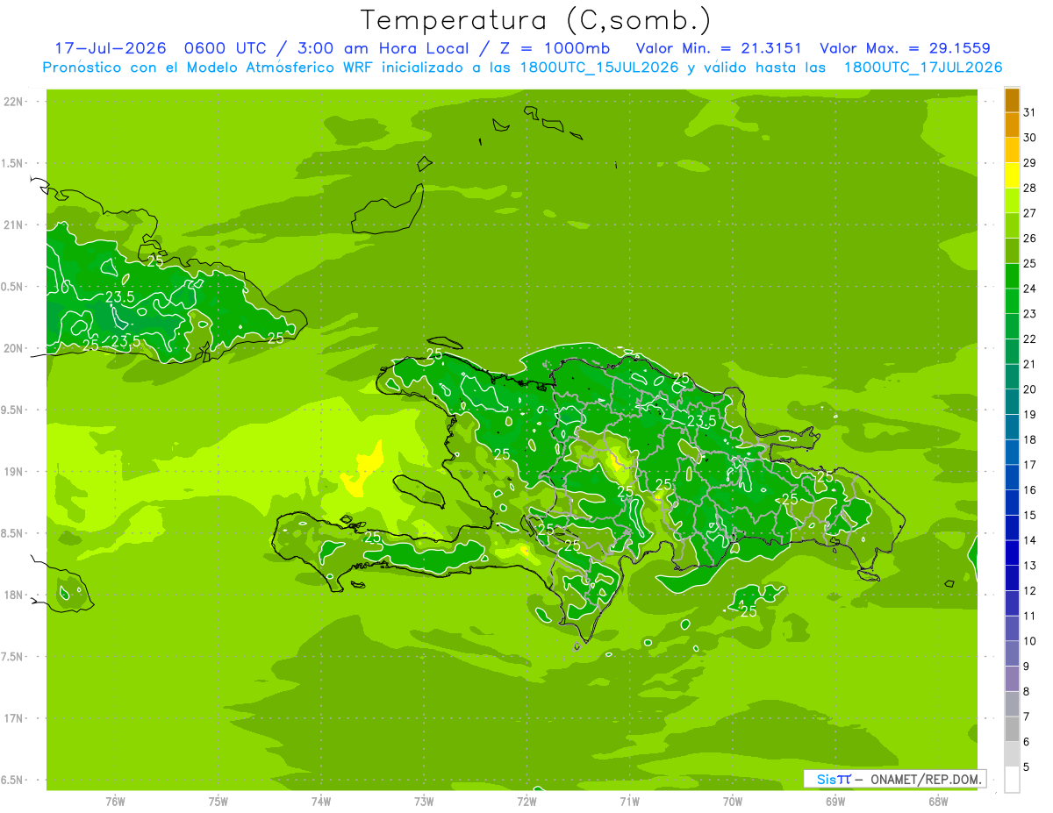This screenshot has width=1053, height=813.
Task: Click the yellow warm spot west of Haiti at sea
Action: point(362,469)
